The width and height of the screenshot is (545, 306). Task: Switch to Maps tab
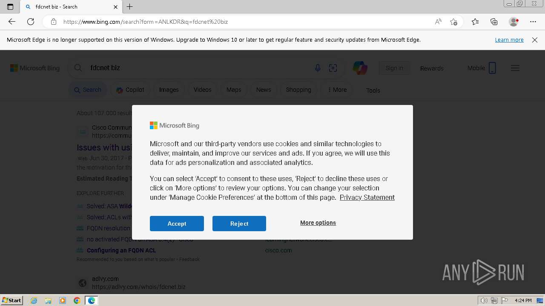point(234,90)
